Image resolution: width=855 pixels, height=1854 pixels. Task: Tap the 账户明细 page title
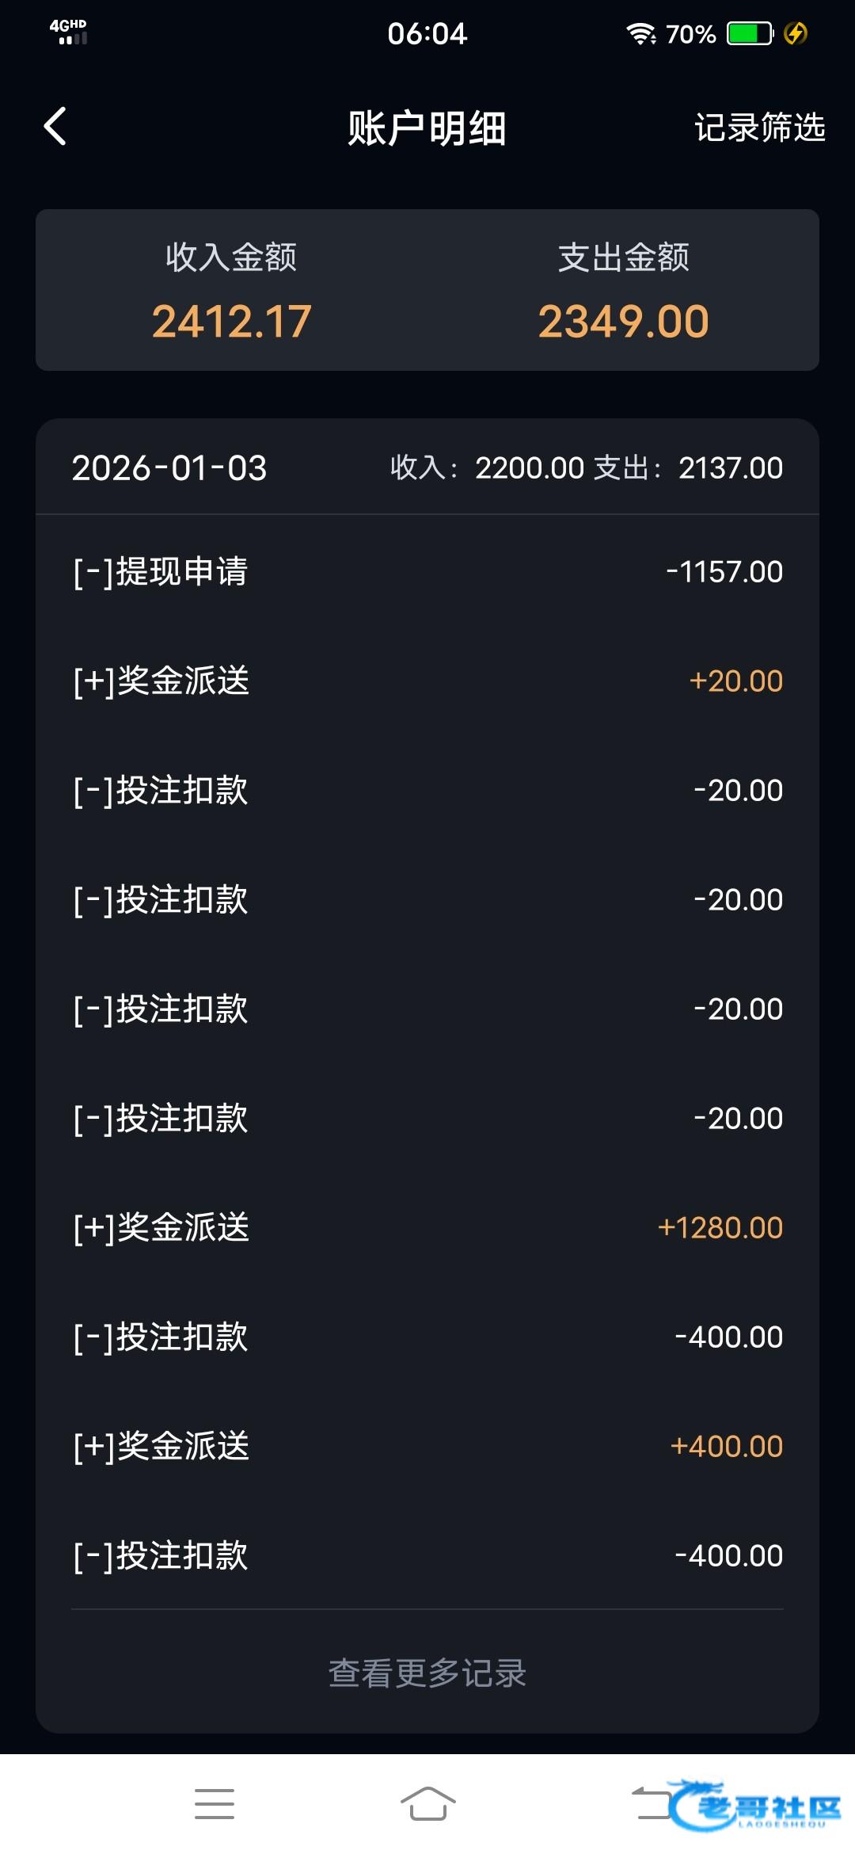[427, 128]
